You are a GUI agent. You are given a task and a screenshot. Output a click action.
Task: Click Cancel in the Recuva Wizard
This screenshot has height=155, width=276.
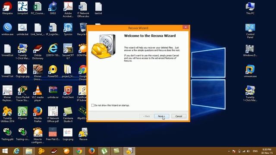pos(179,116)
